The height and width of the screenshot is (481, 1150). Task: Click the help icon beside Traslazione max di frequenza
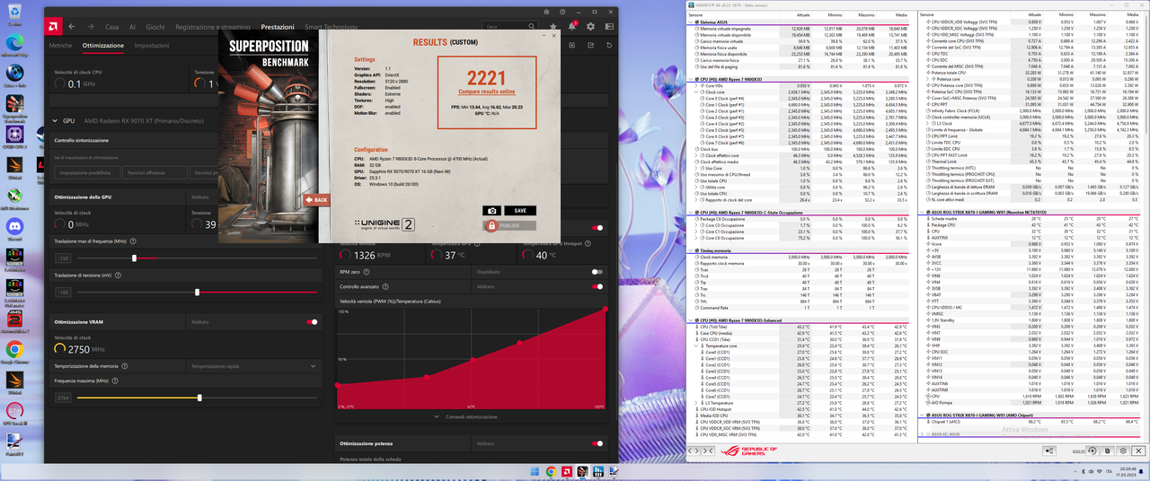point(133,241)
